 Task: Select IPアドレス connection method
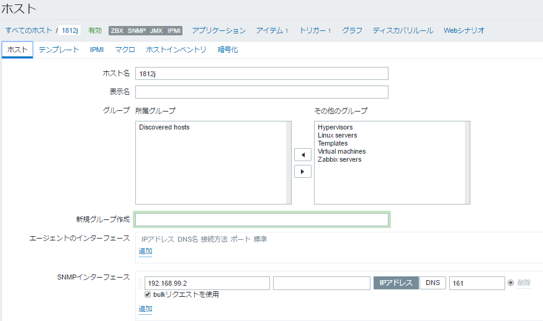tap(396, 283)
